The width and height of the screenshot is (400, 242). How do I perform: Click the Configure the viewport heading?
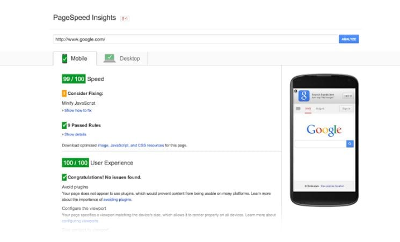pos(84,208)
